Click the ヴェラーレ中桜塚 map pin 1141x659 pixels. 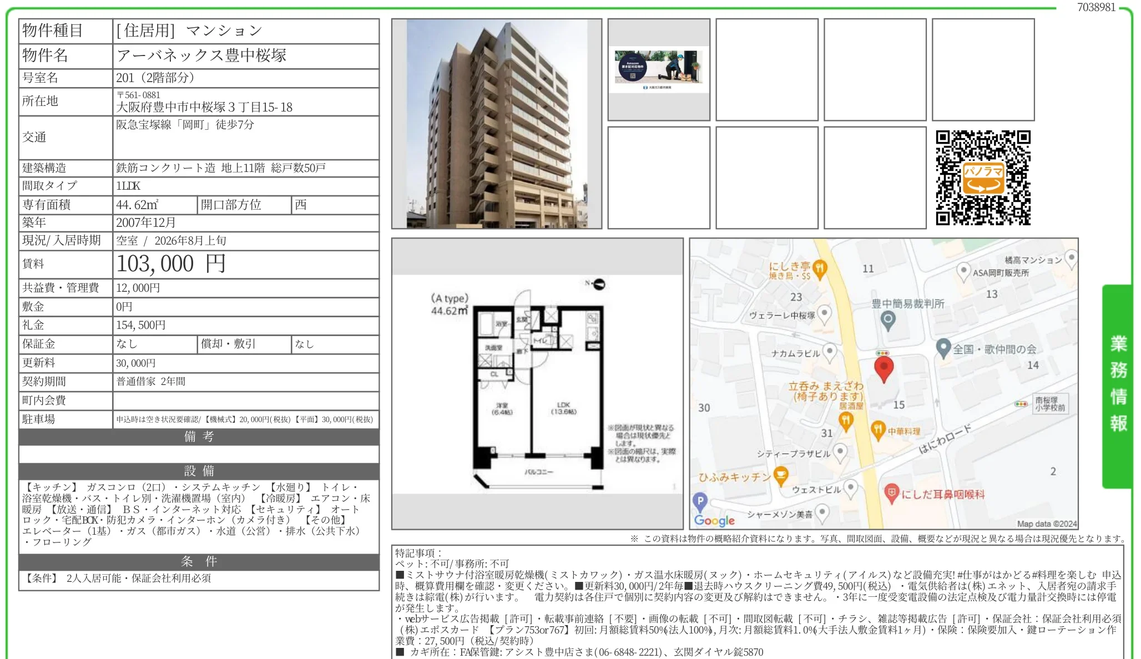[825, 315]
